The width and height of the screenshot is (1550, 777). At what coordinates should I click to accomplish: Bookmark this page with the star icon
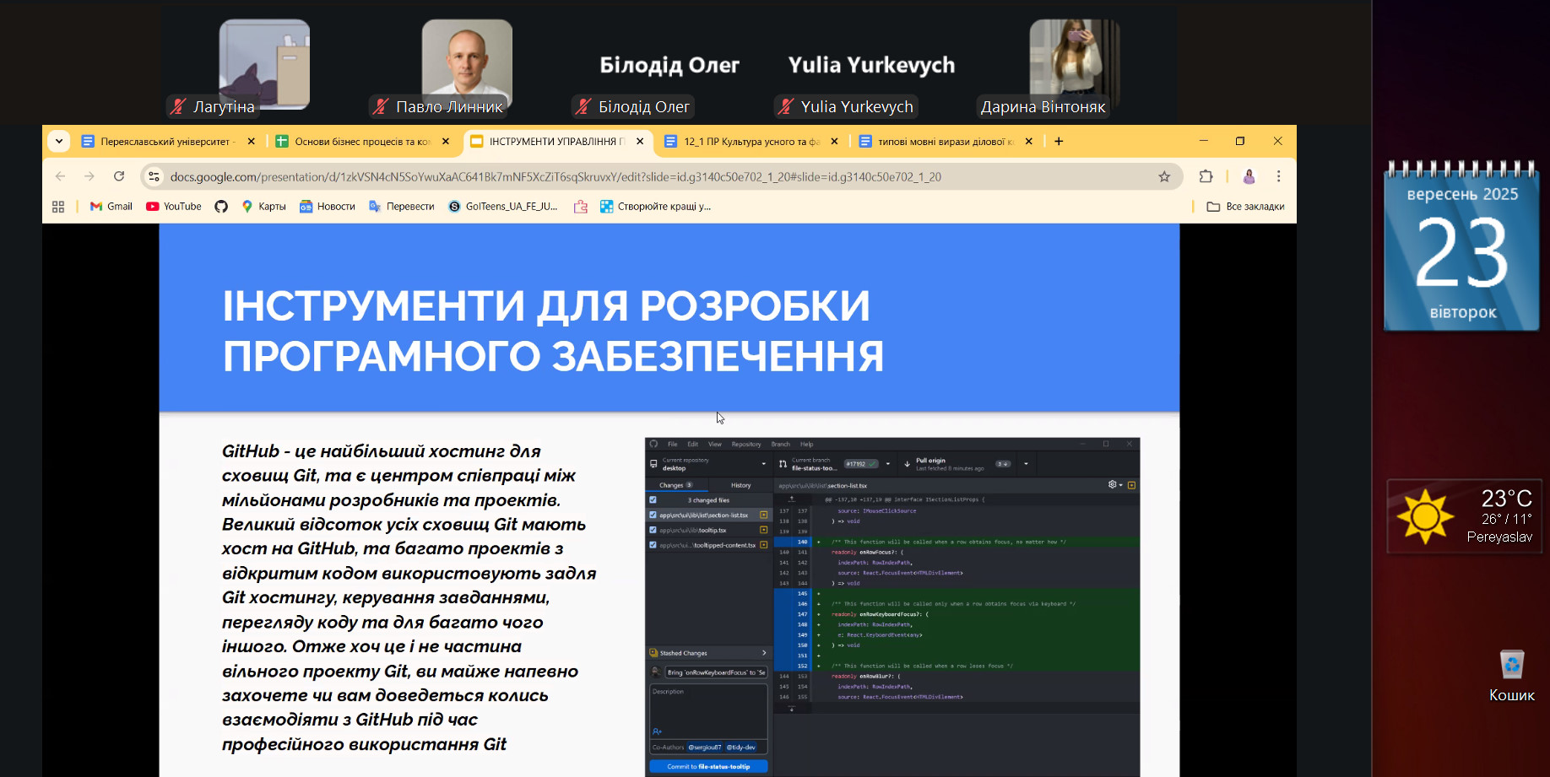pyautogui.click(x=1164, y=176)
